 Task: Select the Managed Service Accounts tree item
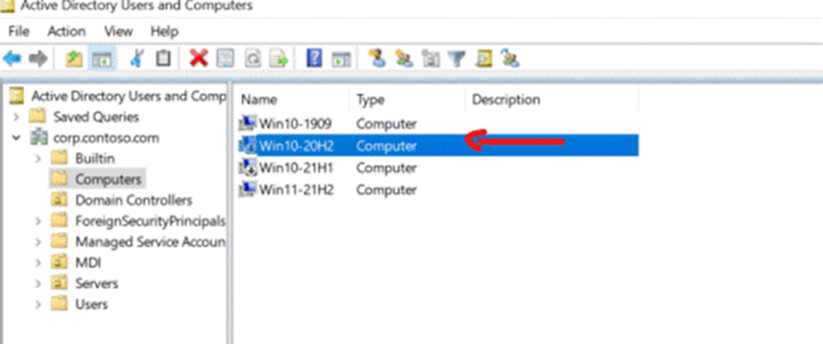click(x=151, y=242)
